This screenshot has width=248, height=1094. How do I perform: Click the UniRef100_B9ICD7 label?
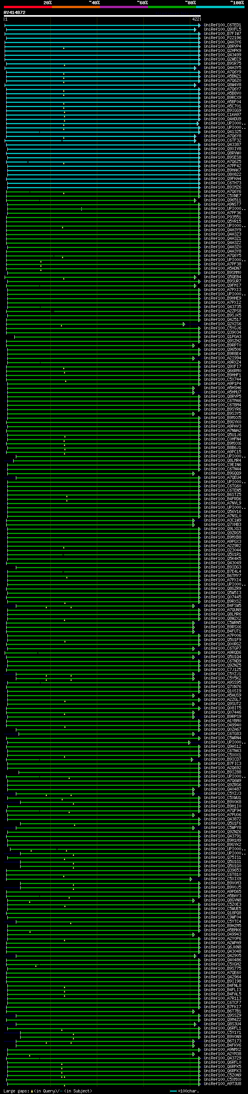(222, 759)
